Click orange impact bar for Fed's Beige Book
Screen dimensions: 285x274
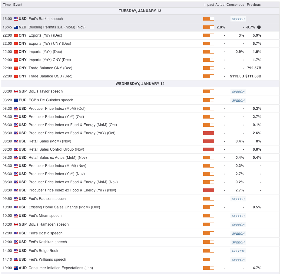(x=208, y=251)
